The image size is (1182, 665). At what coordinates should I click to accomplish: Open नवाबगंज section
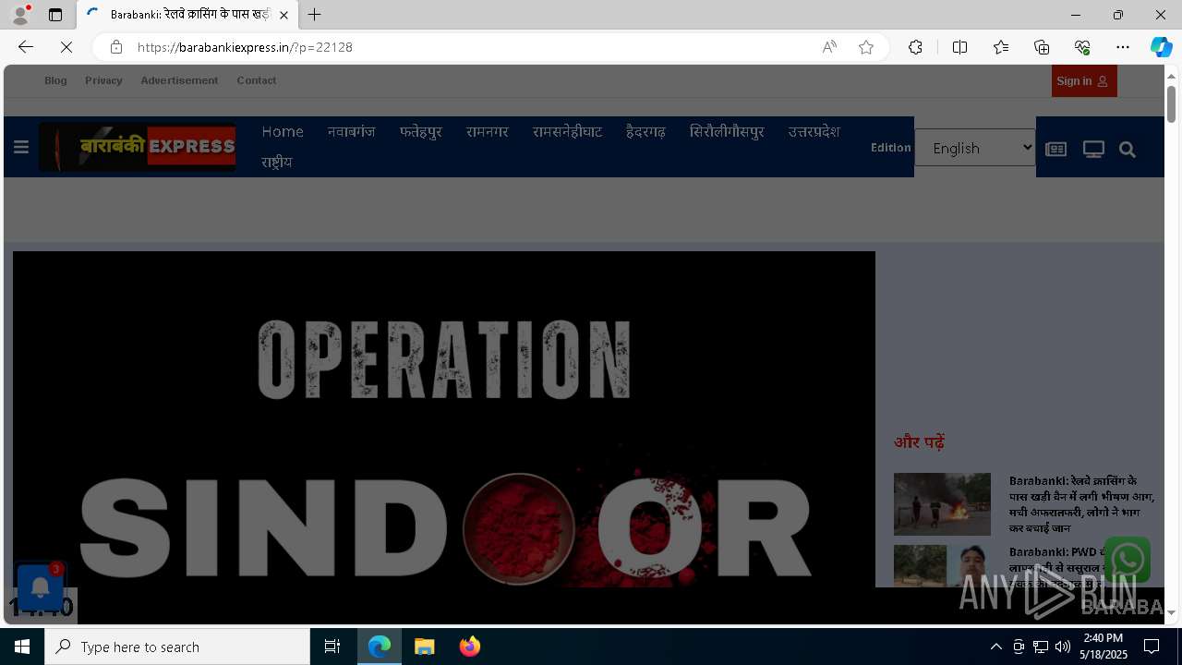[x=351, y=131]
